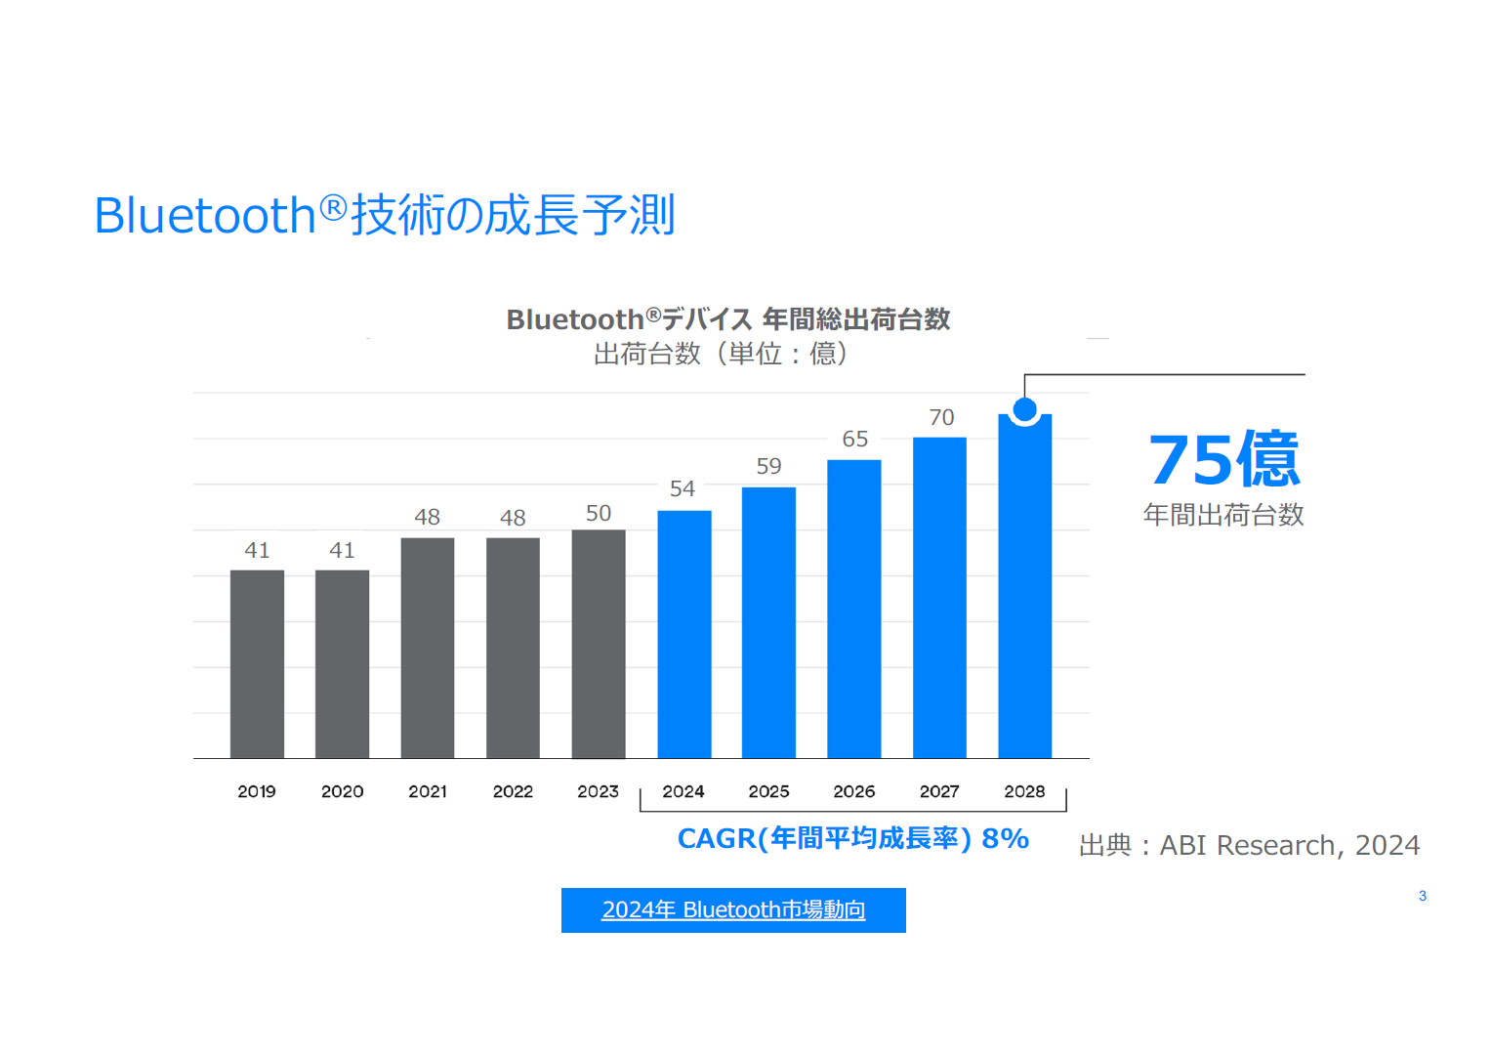Click the CAGR(年間平均成長率) 8% label
Image resolution: width=1491 pixels, height=1055 pixels.
(x=853, y=838)
